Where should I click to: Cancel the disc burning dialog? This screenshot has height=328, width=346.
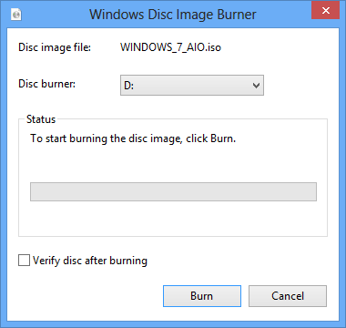tap(288, 296)
